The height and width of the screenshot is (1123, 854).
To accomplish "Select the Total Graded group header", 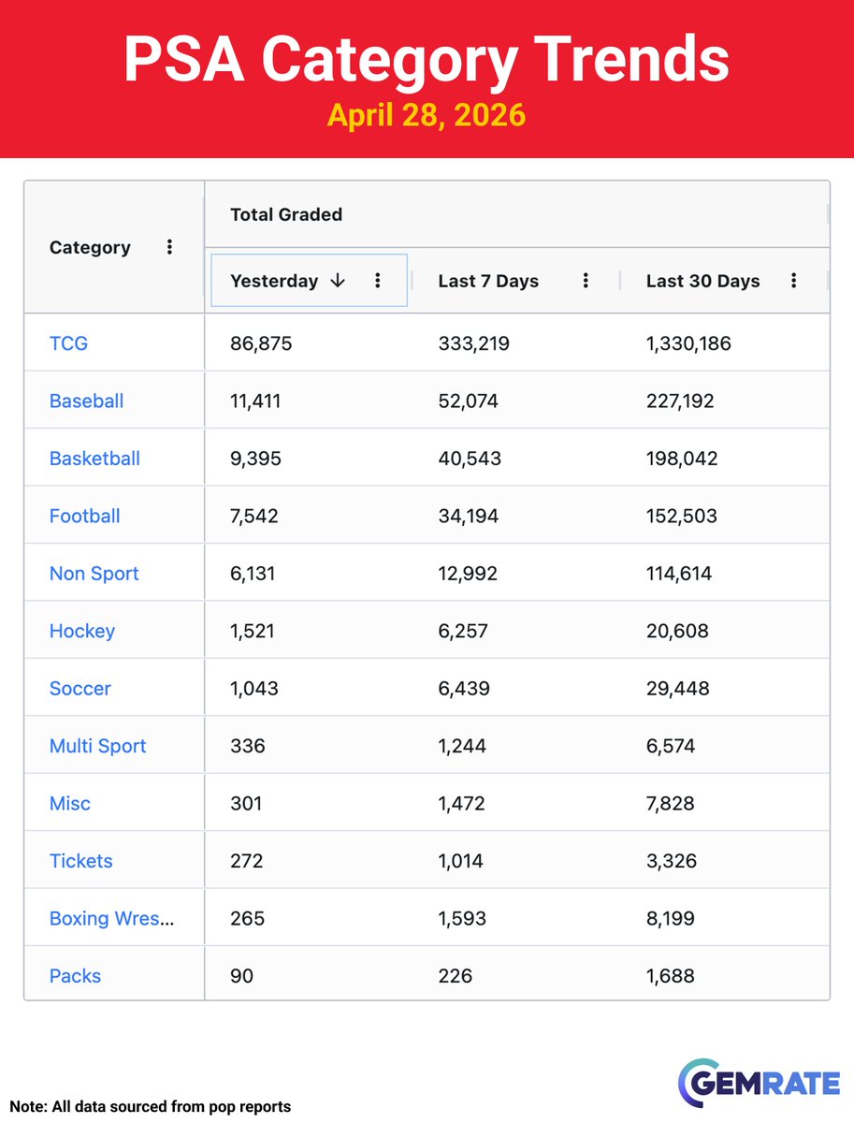I will (286, 214).
